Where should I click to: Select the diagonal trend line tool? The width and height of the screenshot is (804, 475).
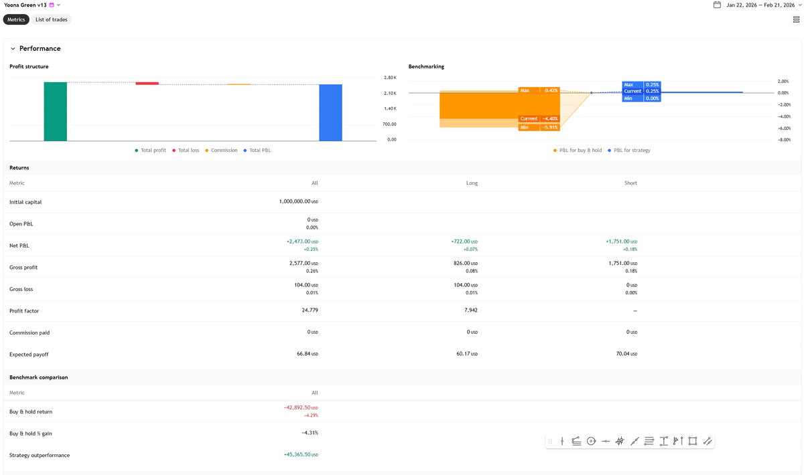(x=634, y=441)
